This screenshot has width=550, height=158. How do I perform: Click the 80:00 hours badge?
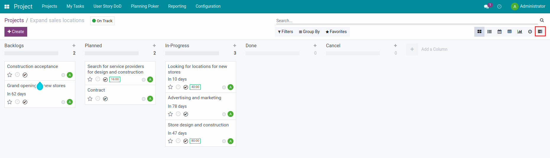[x=195, y=141]
